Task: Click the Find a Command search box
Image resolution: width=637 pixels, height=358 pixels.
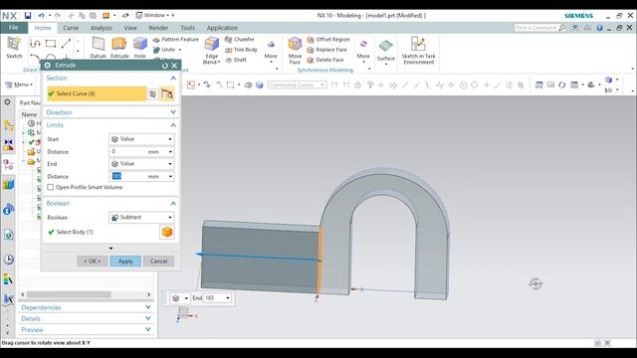Action: point(539,28)
